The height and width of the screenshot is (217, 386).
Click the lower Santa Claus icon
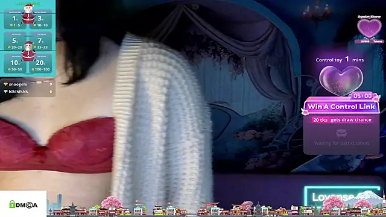pos(28,51)
